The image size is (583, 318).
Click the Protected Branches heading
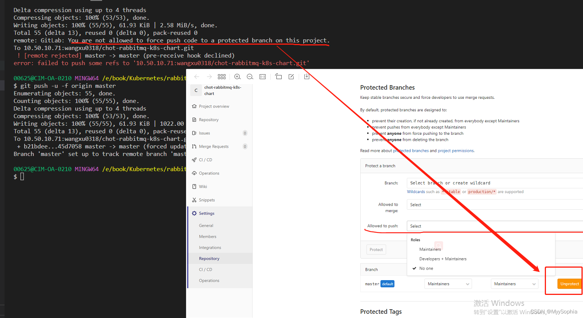(x=388, y=87)
